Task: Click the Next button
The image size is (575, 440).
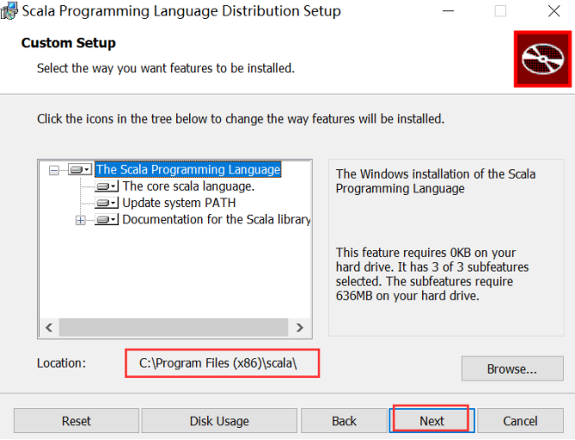Action: point(432,420)
